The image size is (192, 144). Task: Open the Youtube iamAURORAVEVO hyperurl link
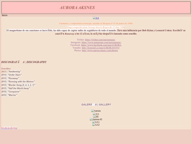[x=101, y=48]
